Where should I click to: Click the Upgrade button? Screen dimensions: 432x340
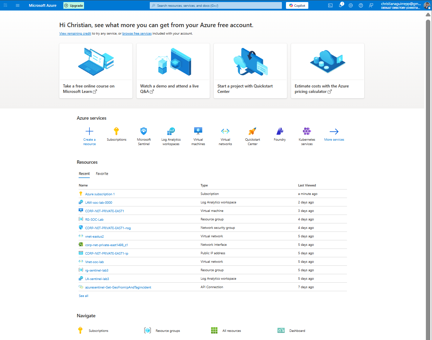pos(74,5)
